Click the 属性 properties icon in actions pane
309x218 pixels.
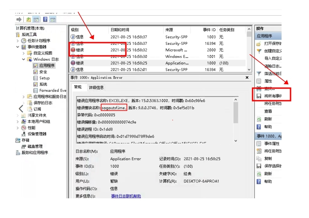259,81
